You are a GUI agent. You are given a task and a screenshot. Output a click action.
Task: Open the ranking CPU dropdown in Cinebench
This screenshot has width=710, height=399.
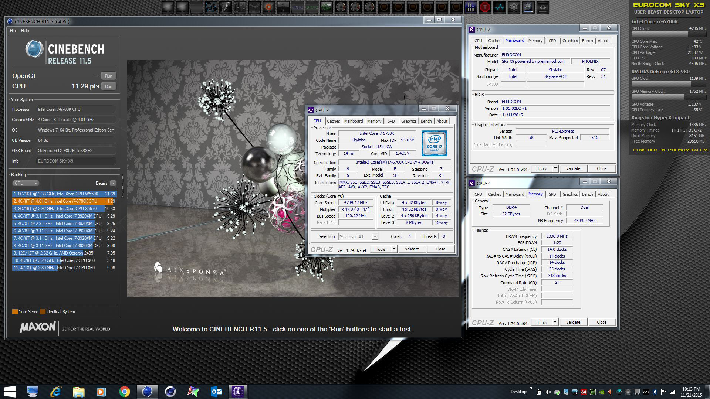(26, 183)
